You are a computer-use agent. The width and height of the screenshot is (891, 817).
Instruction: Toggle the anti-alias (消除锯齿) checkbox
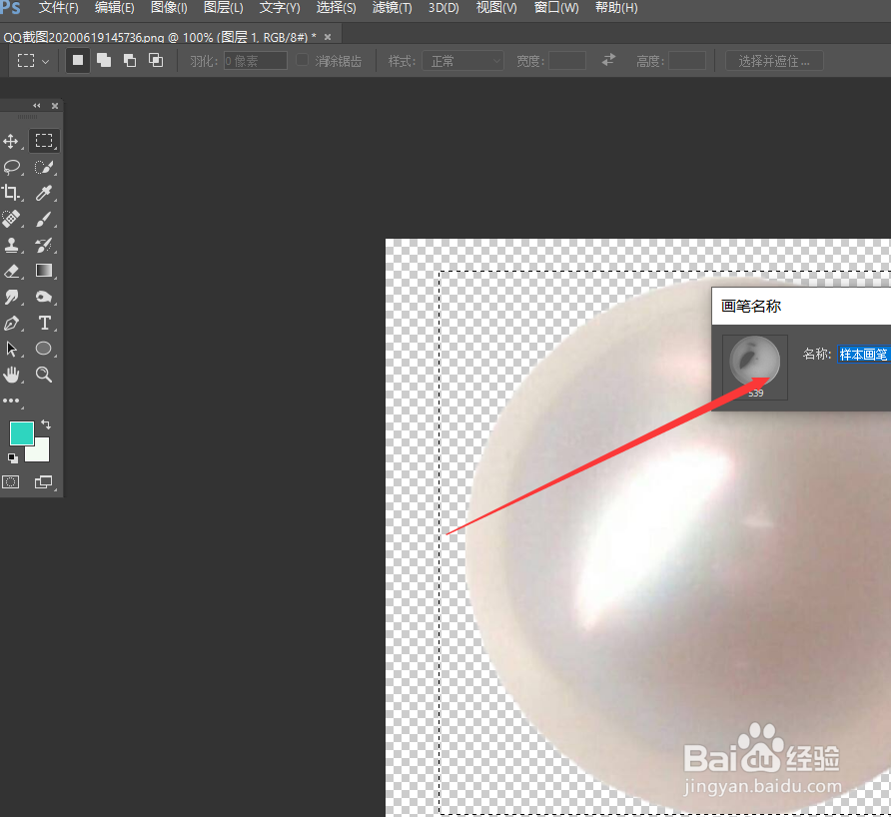pyautogui.click(x=303, y=60)
